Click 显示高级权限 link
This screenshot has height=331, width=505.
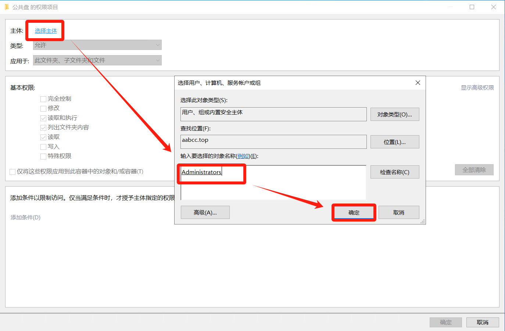click(x=477, y=87)
